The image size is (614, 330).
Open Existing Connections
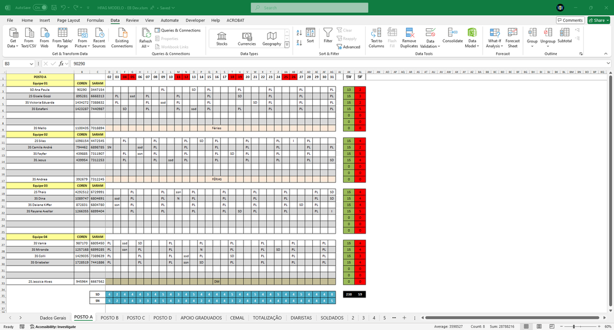[x=122, y=38]
